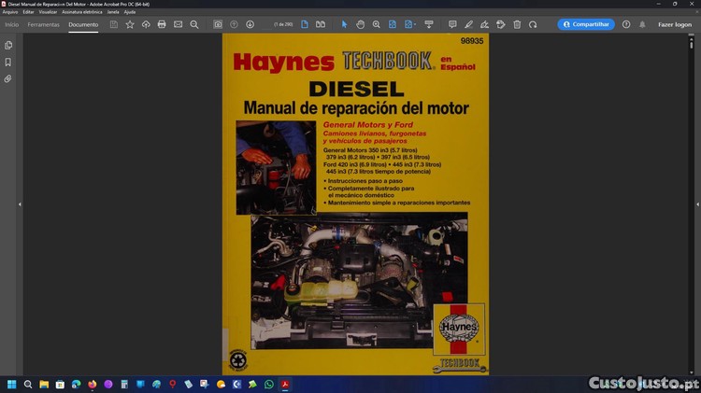Open the Visualizar menu

coord(48,12)
